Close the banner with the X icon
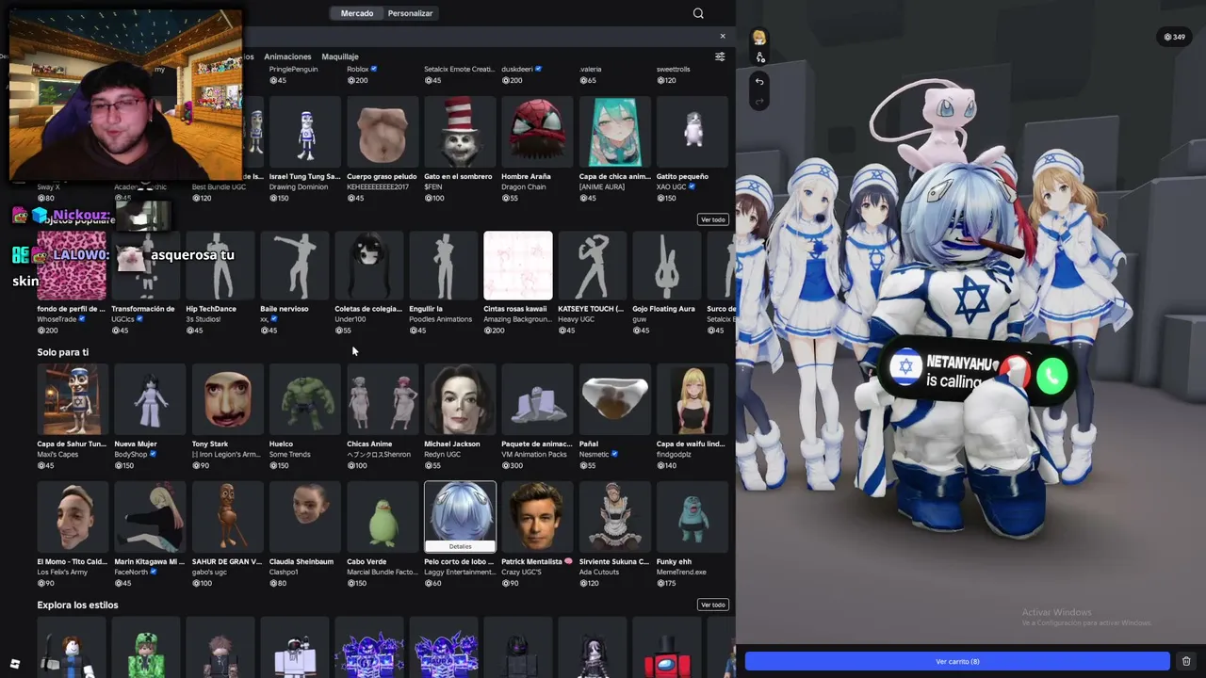Image resolution: width=1206 pixels, height=678 pixels. click(x=723, y=37)
